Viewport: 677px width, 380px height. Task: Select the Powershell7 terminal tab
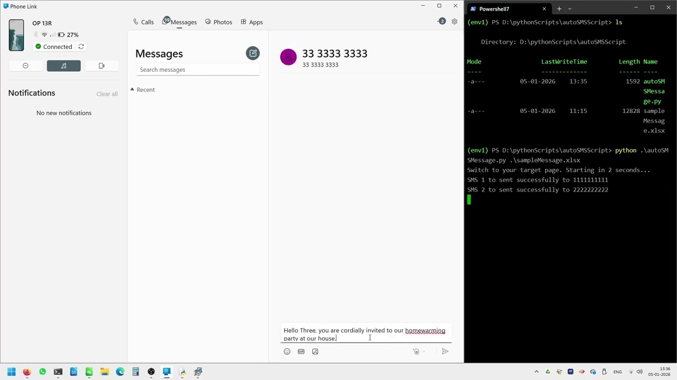507,8
